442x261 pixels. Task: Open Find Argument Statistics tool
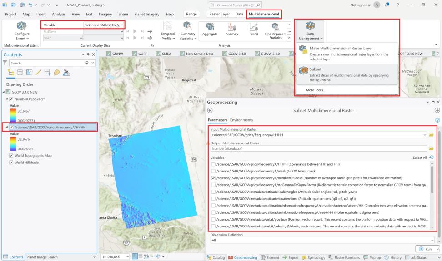click(x=276, y=31)
